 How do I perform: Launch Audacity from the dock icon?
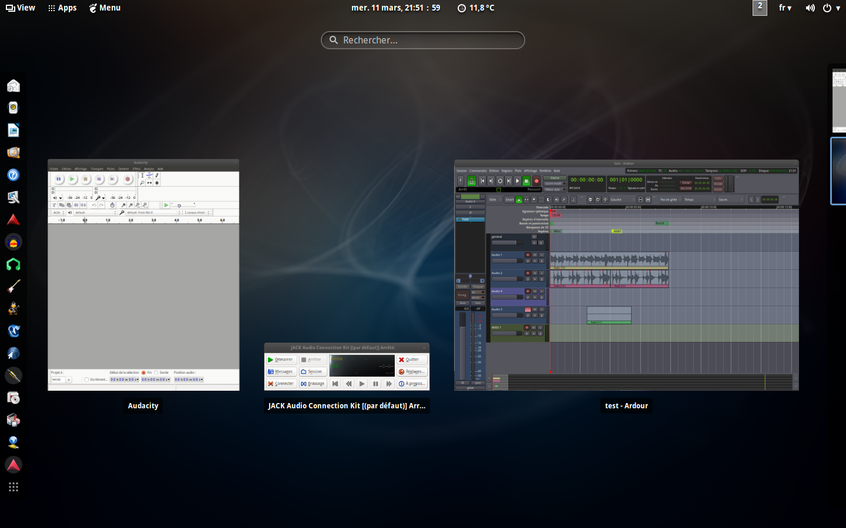pos(13,242)
